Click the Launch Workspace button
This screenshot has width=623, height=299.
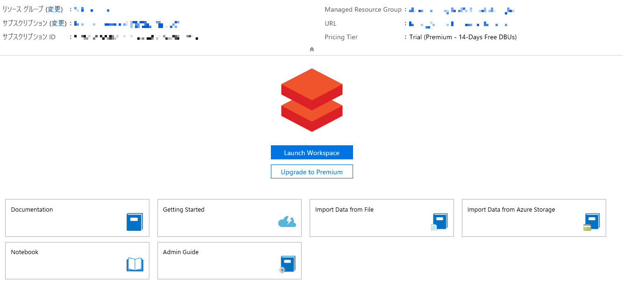click(311, 152)
